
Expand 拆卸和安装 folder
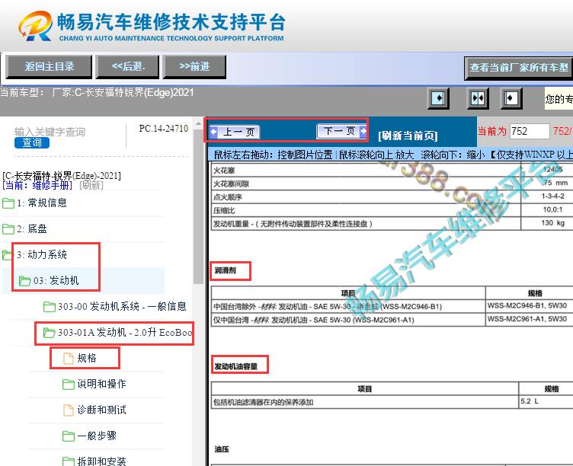pyautogui.click(x=101, y=461)
